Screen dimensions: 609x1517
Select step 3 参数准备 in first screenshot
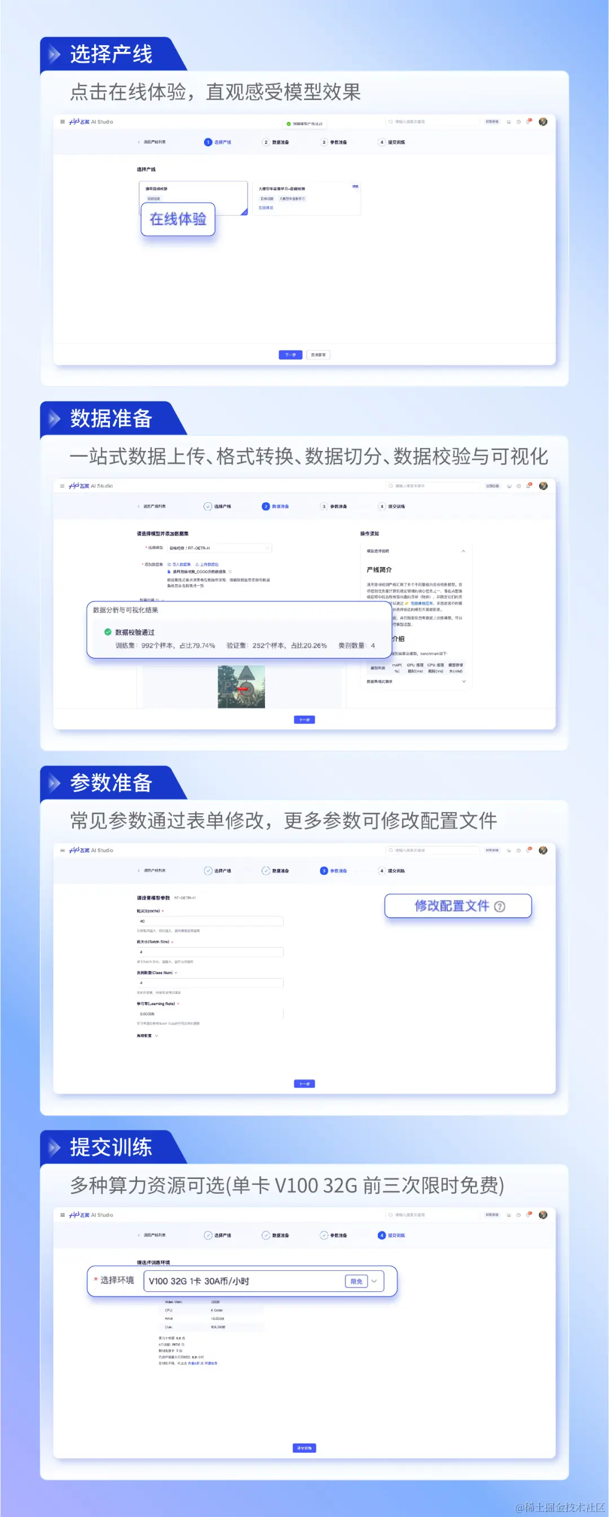[334, 143]
